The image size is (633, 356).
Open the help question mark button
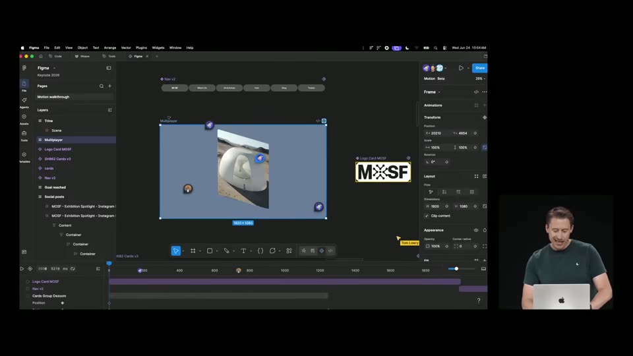click(x=479, y=301)
